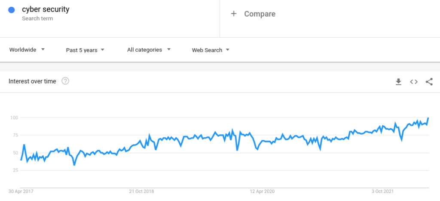Click the Search term subtitle text

pos(37,19)
